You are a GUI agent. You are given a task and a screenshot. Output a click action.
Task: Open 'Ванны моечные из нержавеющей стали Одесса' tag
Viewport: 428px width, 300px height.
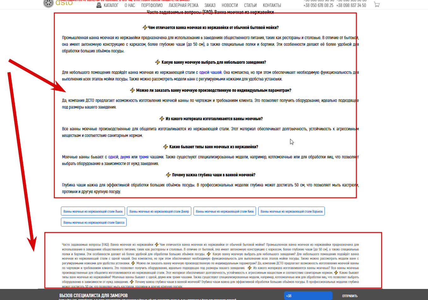[94, 222]
